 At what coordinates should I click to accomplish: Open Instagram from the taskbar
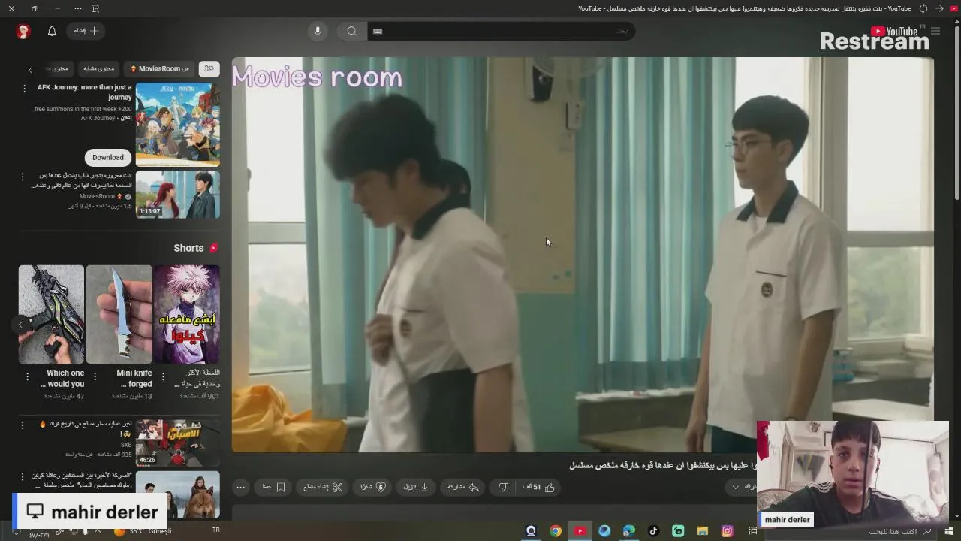(x=727, y=531)
